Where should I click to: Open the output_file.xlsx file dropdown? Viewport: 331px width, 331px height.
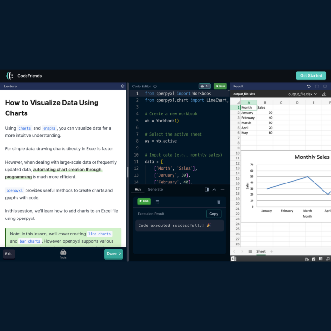point(303,94)
